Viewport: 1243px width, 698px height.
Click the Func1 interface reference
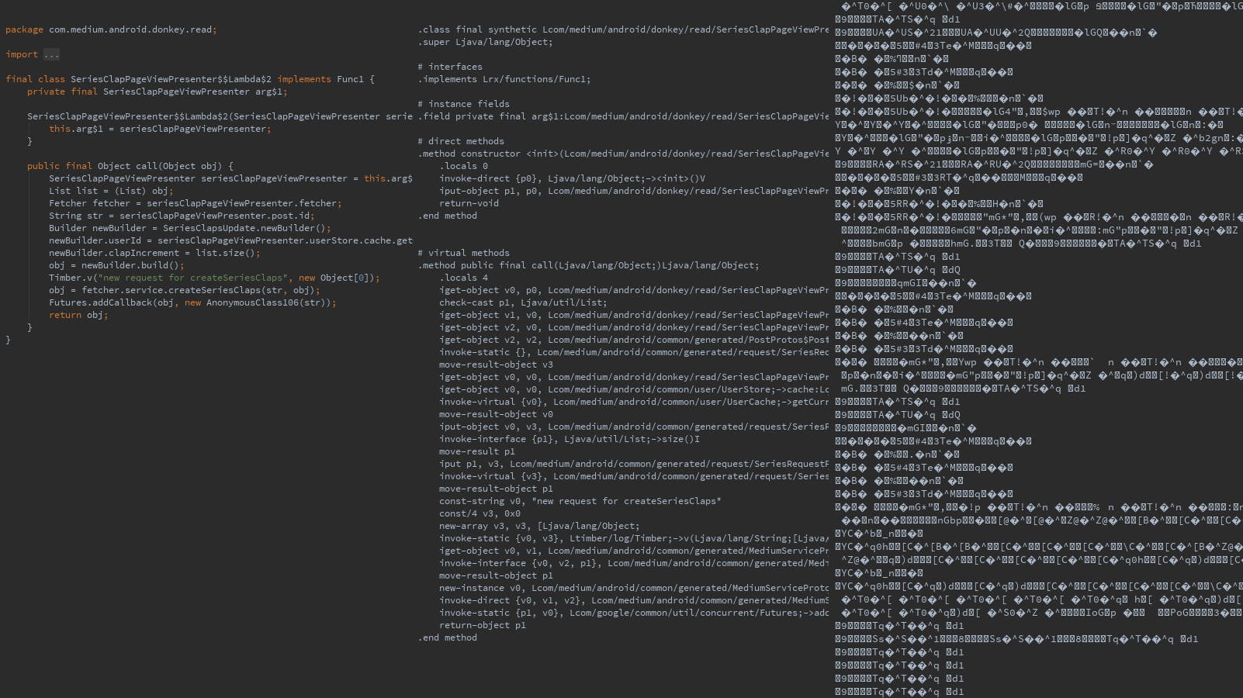pos(351,78)
